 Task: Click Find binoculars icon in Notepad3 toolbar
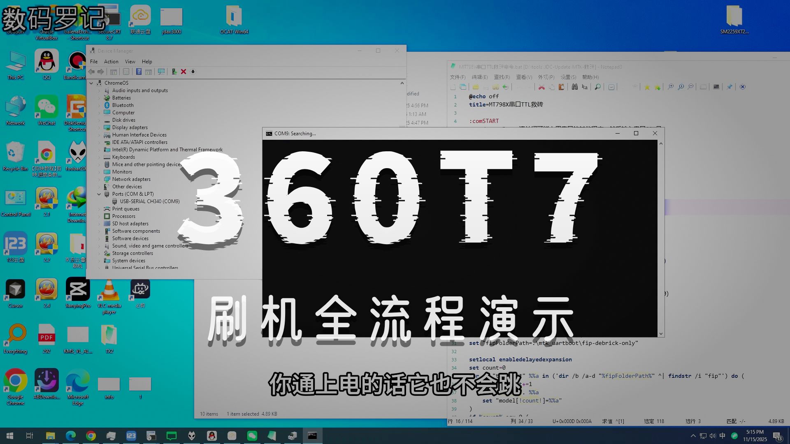point(575,87)
